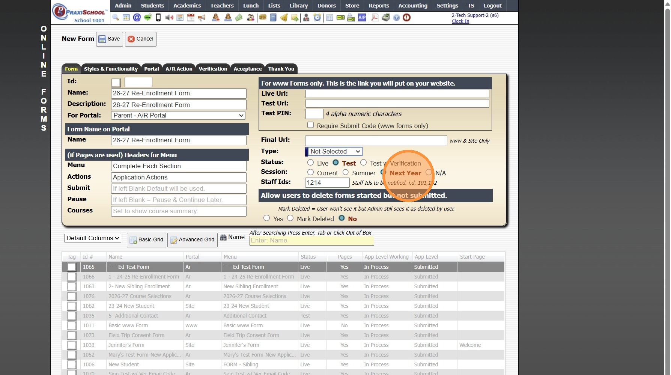Tag the row for form 1065
This screenshot has width=671, height=375.
[72, 267]
